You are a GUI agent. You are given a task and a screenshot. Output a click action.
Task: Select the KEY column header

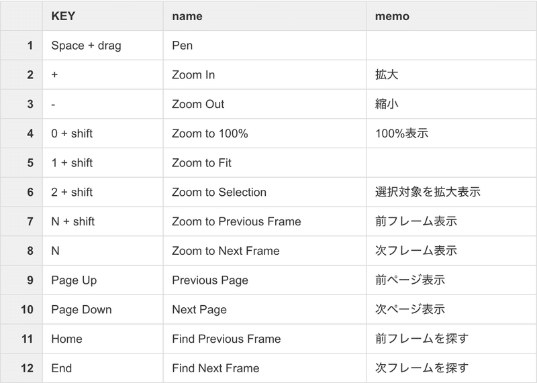[x=103, y=15]
